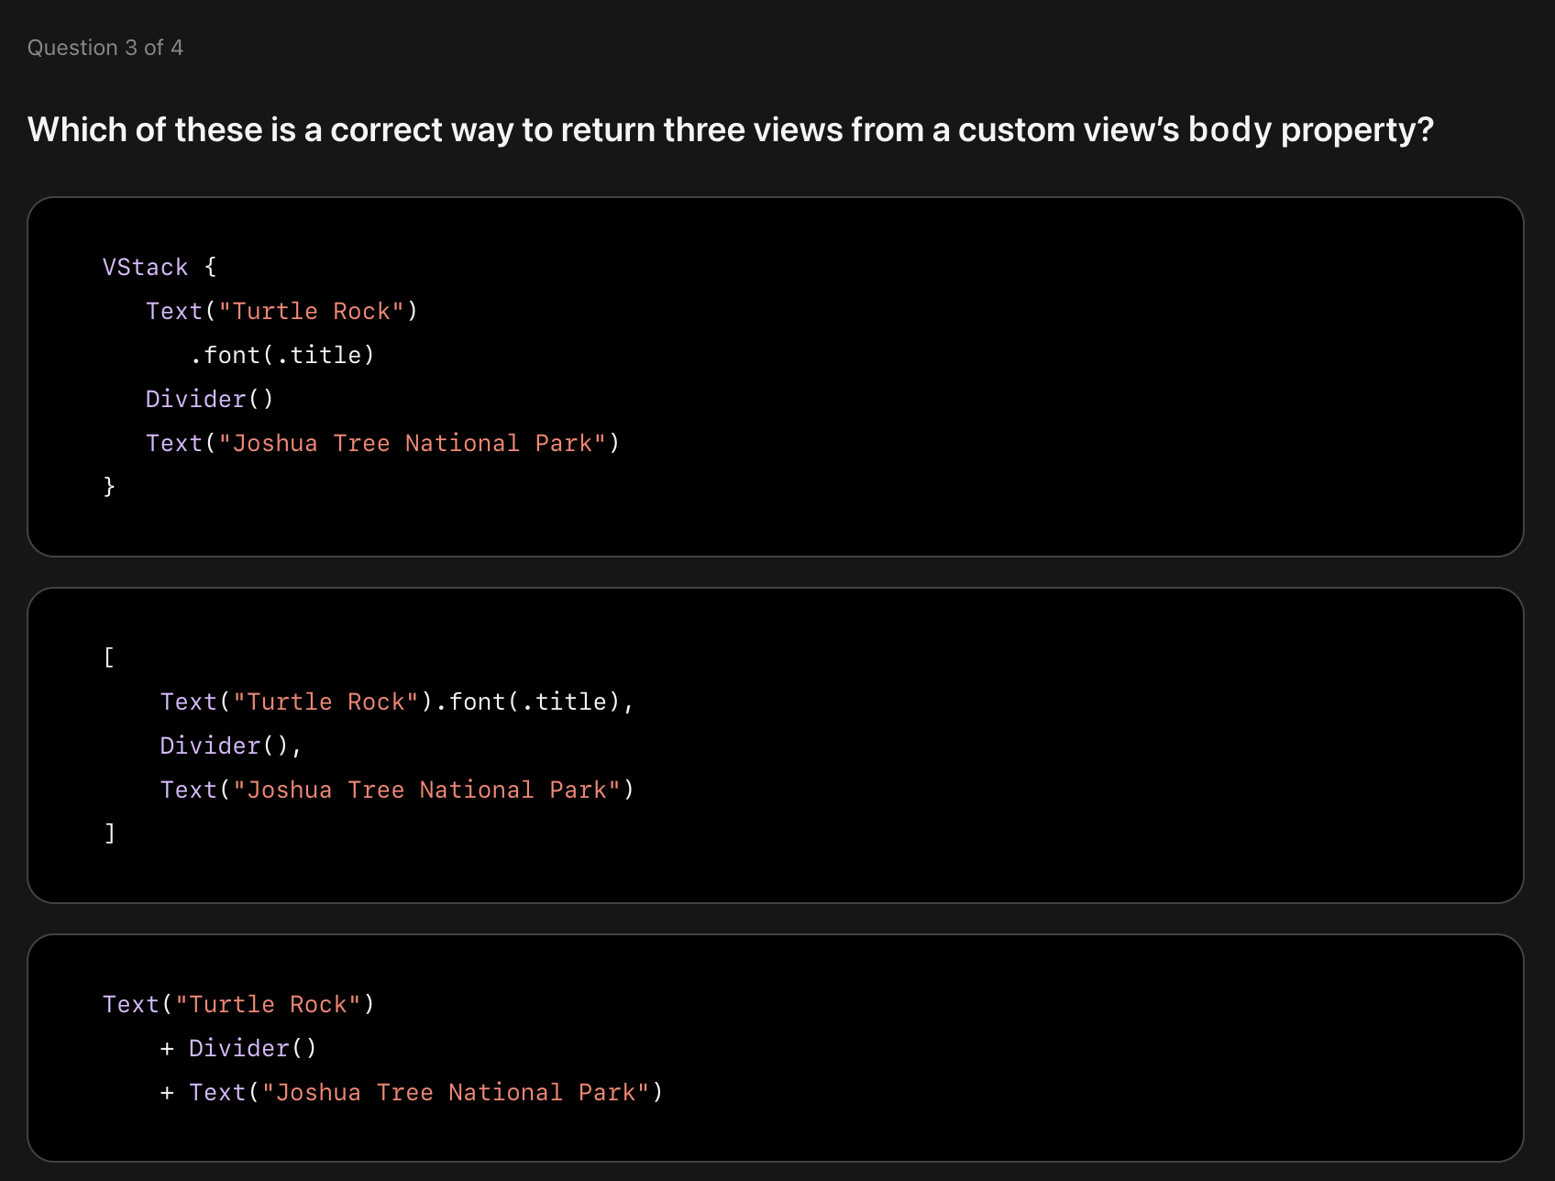Select the VStack answer option card
This screenshot has height=1181, width=1555.
[x=776, y=377]
